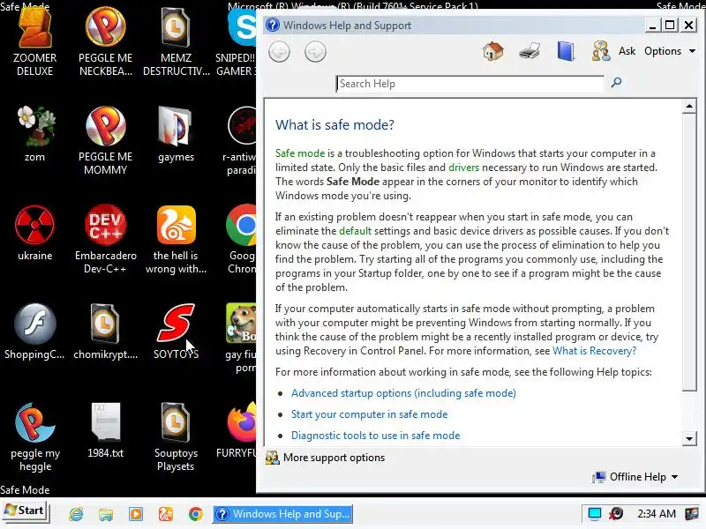Click the green 'Safe mode' glossary term
706x529 pixels.
point(300,153)
